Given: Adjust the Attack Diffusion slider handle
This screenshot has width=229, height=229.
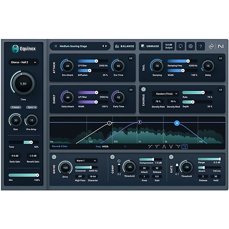Looking at the screenshot, I should pos(90,71).
